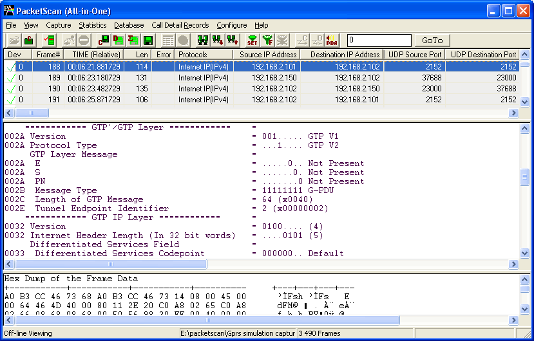The width and height of the screenshot is (534, 341).
Task: Click the Destination IP Address column header
Action: 342,55
